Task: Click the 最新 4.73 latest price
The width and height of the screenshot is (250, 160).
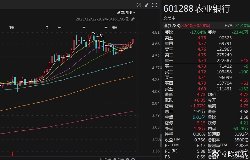Action: pos(201,94)
